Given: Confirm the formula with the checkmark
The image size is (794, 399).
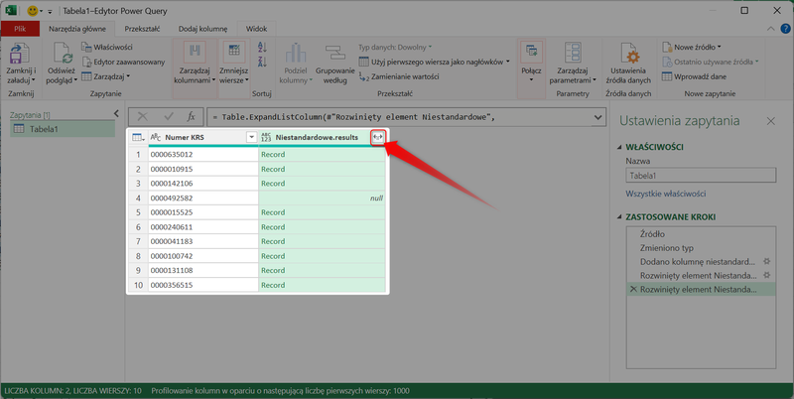Looking at the screenshot, I should pos(169,117).
